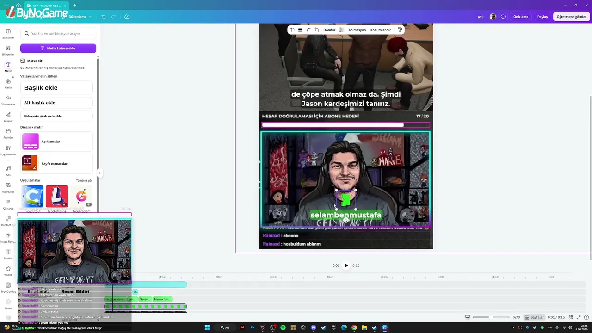Click the Metin kutusu ekle button
The width and height of the screenshot is (592, 333).
[x=58, y=48]
